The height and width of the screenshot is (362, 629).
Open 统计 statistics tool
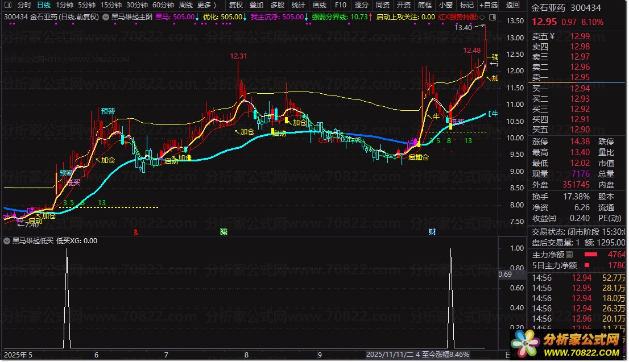click(x=298, y=5)
